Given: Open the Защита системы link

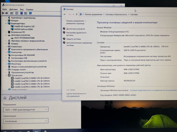Looking at the screenshot, I should coord(74,39).
